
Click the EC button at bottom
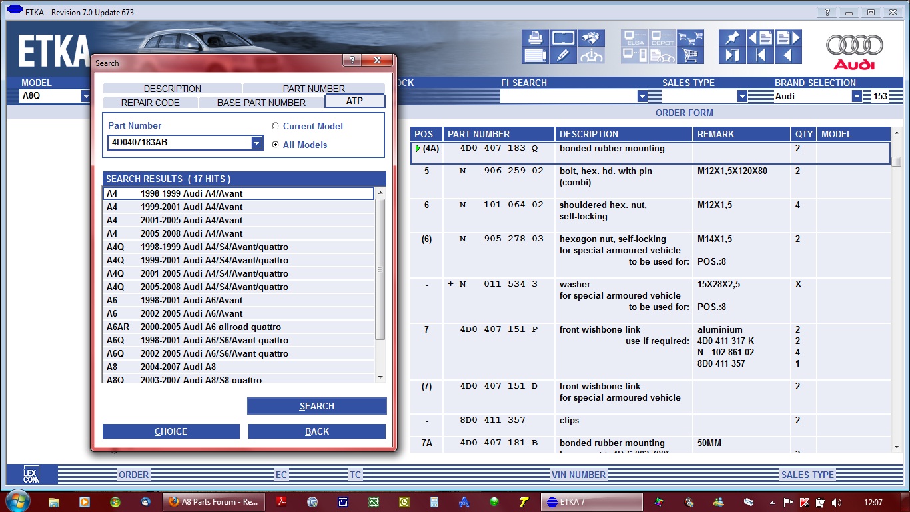[x=281, y=475]
